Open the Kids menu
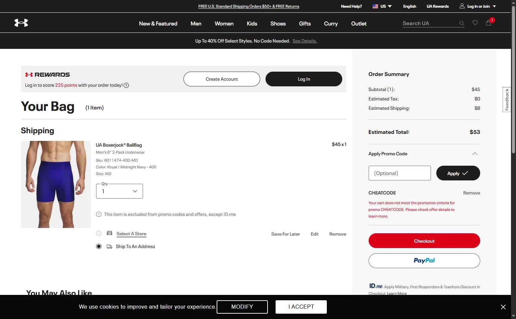Viewport: 516px width, 319px height. pos(252,23)
